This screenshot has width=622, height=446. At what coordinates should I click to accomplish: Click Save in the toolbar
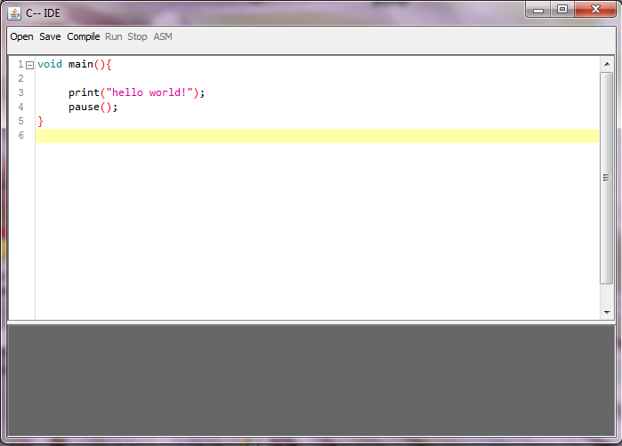point(50,37)
